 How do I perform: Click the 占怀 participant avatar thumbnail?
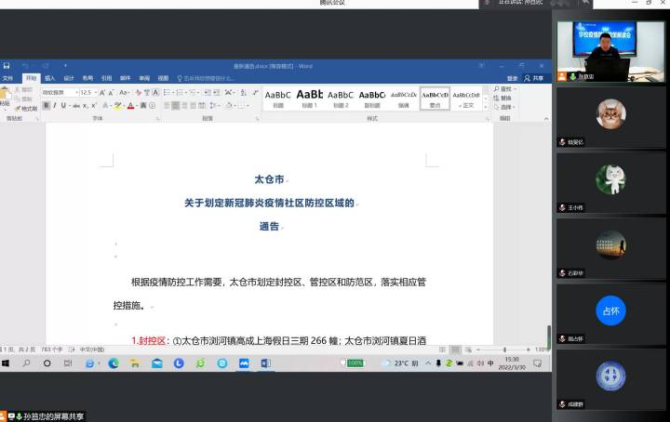click(610, 310)
